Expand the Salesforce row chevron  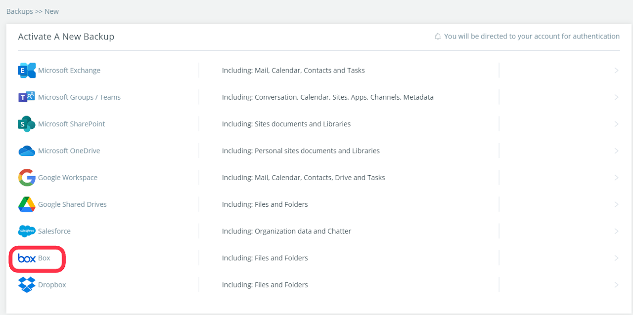[616, 231]
